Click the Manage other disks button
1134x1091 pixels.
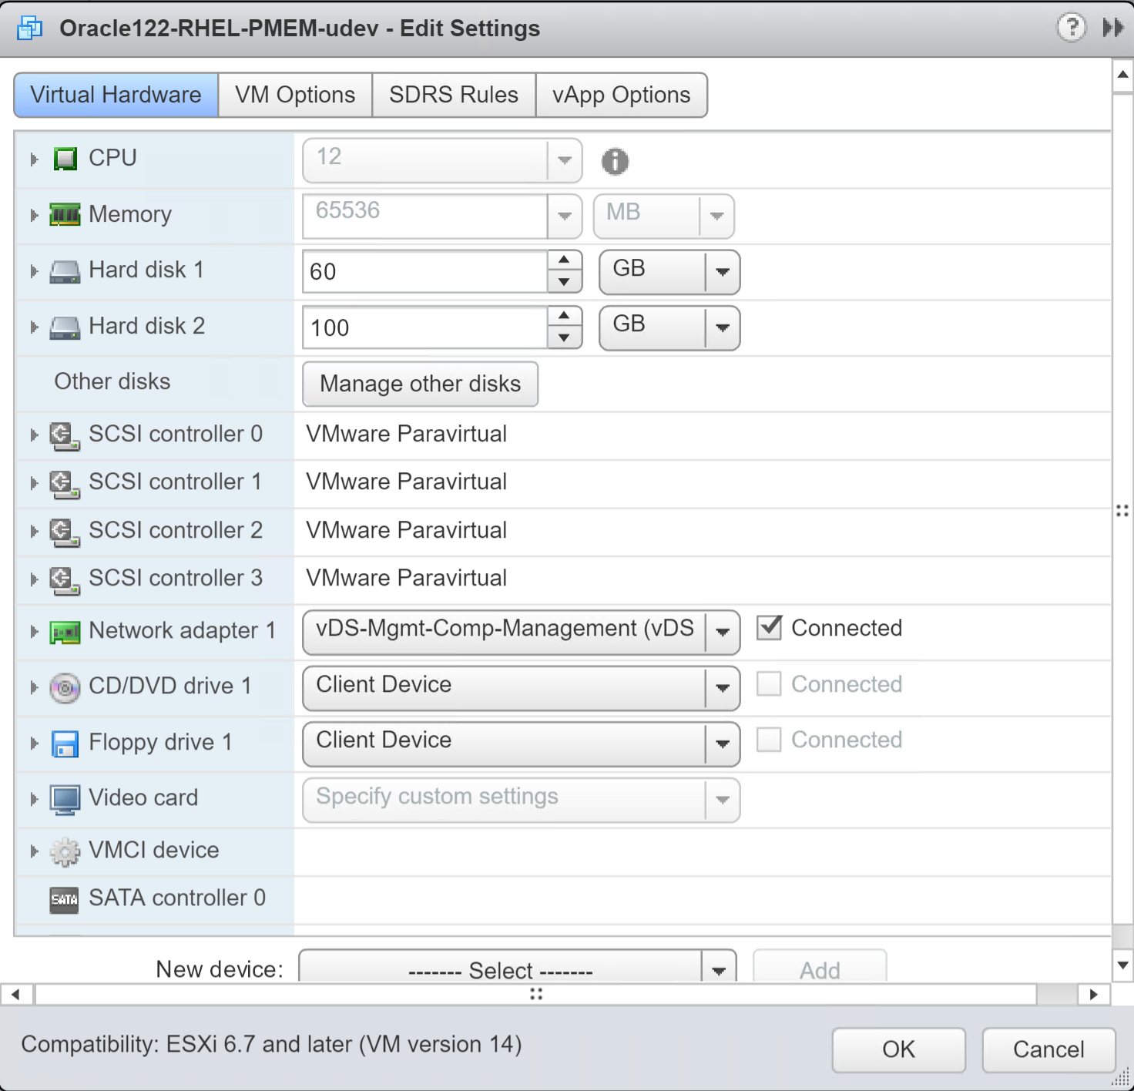click(421, 384)
